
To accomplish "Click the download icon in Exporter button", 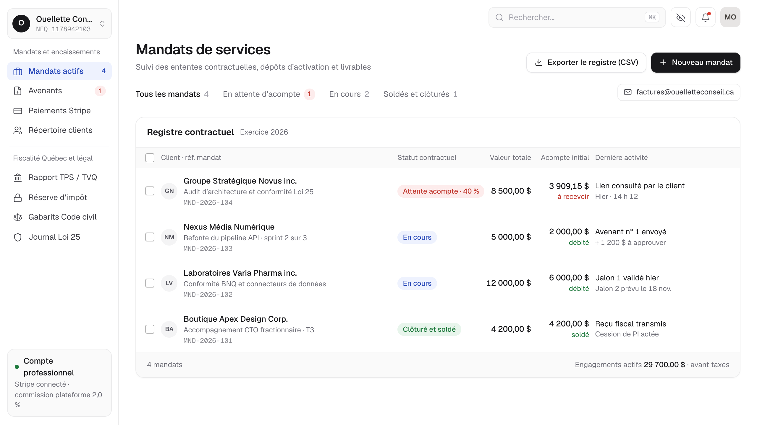I will point(539,63).
